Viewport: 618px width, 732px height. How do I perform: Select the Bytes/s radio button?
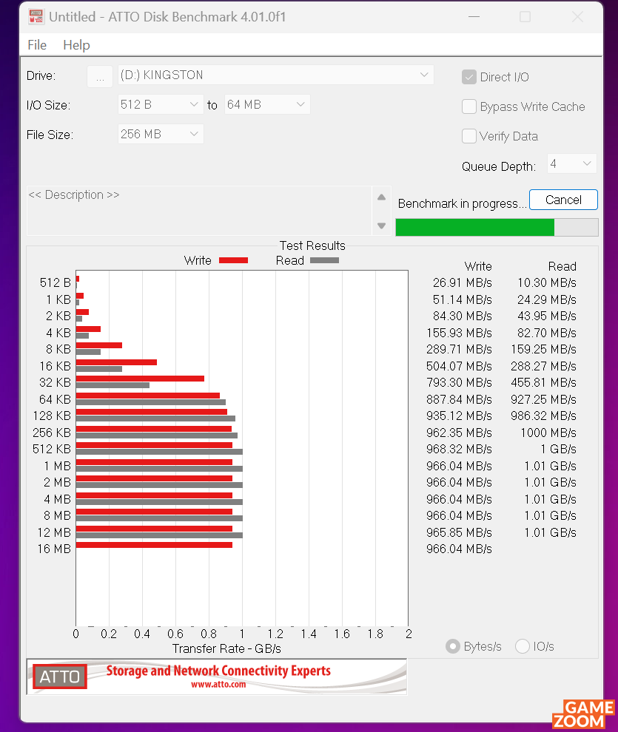click(x=453, y=646)
